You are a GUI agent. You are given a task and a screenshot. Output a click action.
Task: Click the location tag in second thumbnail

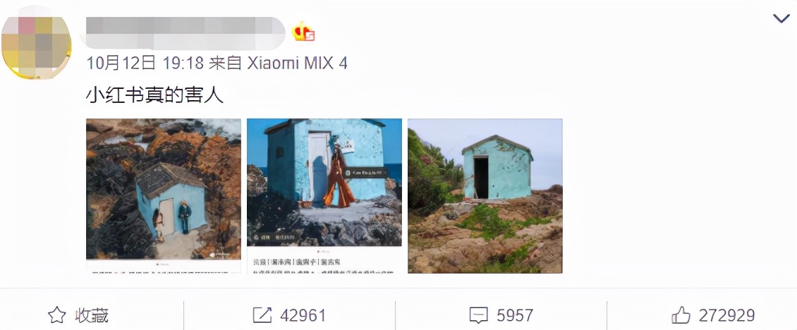pyautogui.click(x=366, y=172)
